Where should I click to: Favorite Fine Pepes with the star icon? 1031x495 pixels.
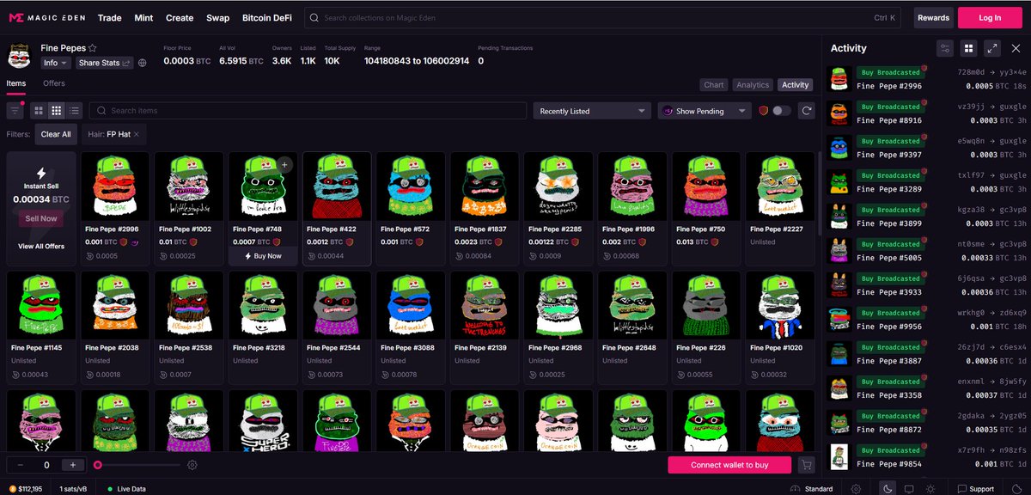point(93,49)
